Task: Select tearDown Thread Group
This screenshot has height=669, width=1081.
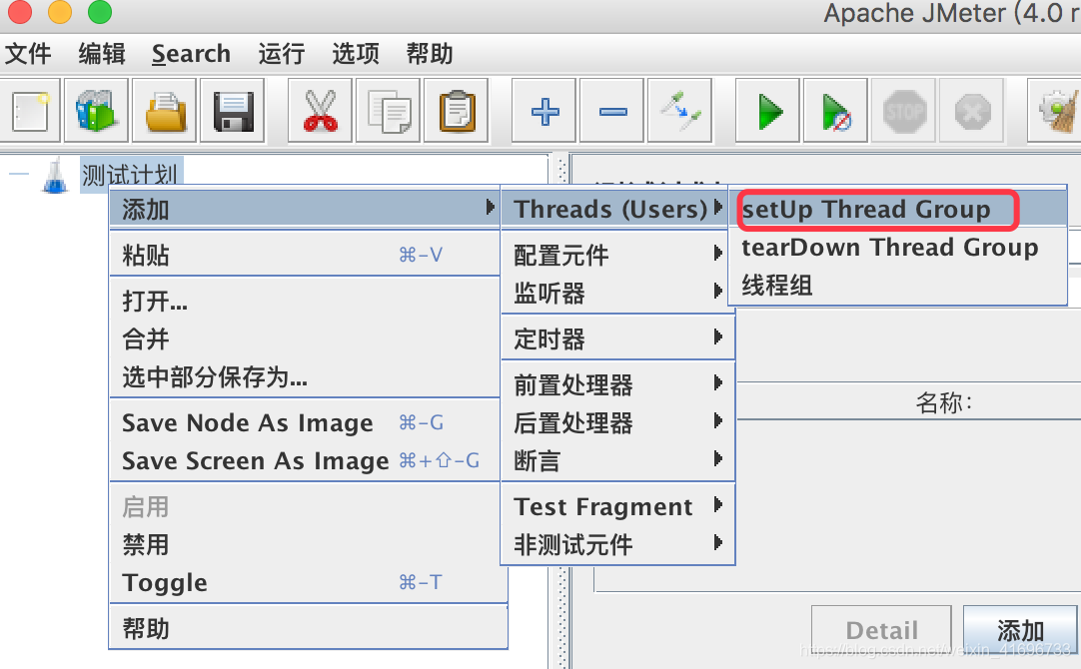Action: point(898,247)
